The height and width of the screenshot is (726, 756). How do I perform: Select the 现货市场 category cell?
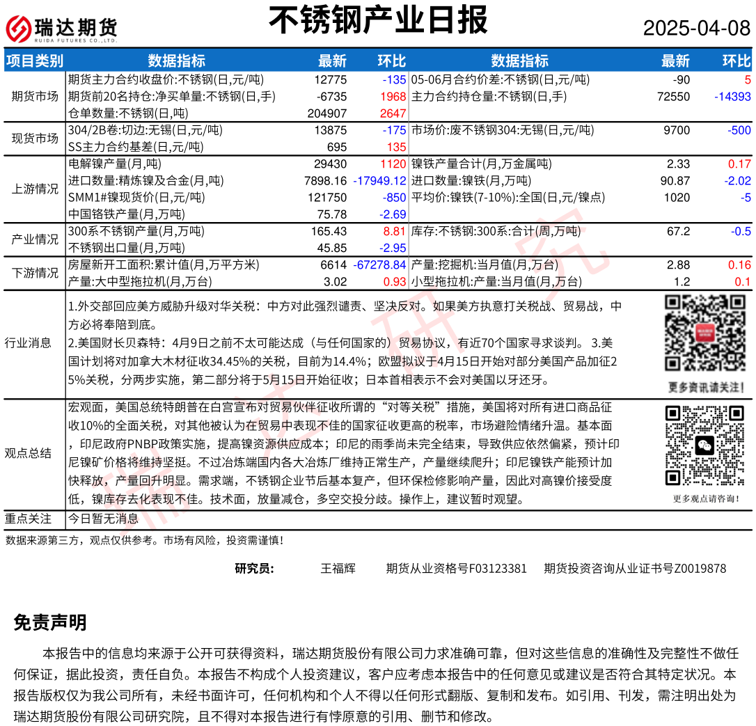click(35, 139)
